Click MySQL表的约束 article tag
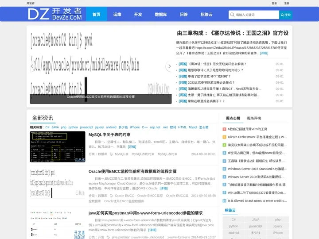The image size is (319, 239). click(143, 154)
